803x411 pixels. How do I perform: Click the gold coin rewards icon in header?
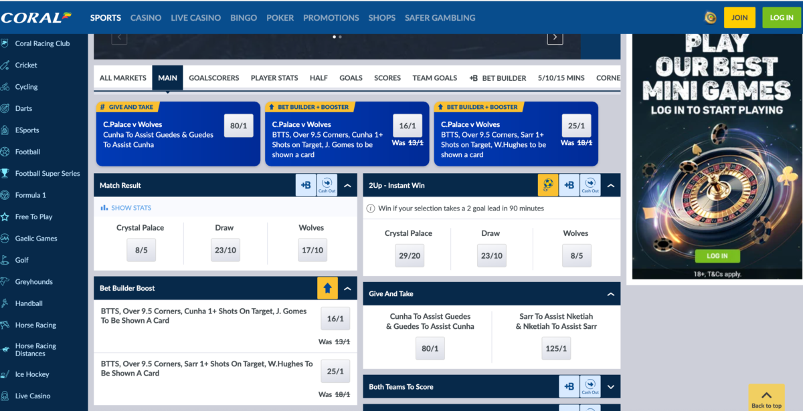click(x=711, y=17)
